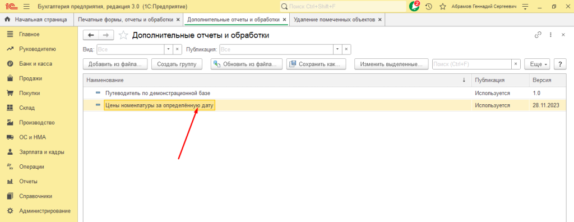574x222 pixels.
Task: Add this page to favorites star
Action: (124, 35)
